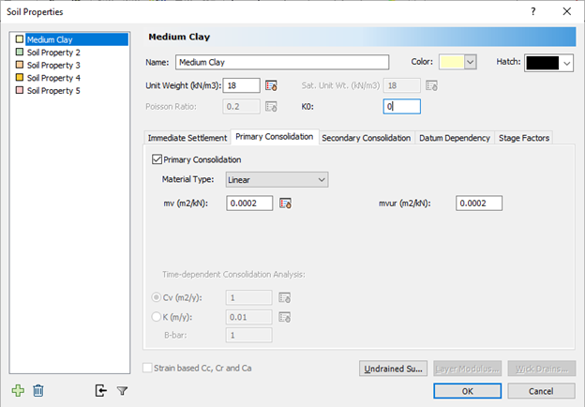
Task: Switch to the Secondary Consolidation tab
Action: coord(366,138)
